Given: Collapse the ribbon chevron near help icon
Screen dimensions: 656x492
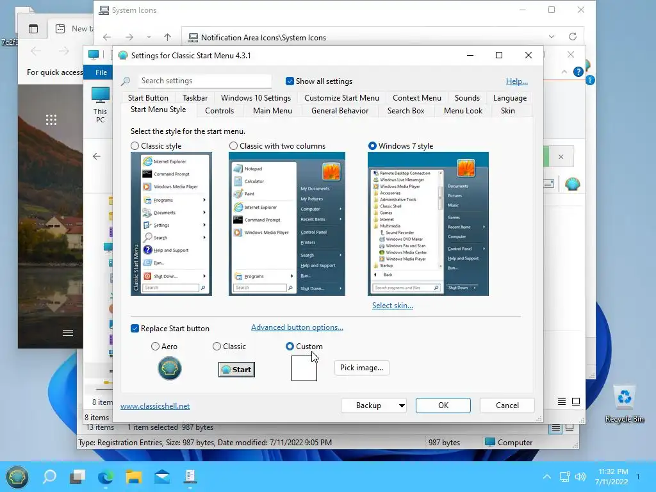Looking at the screenshot, I should click(x=564, y=72).
